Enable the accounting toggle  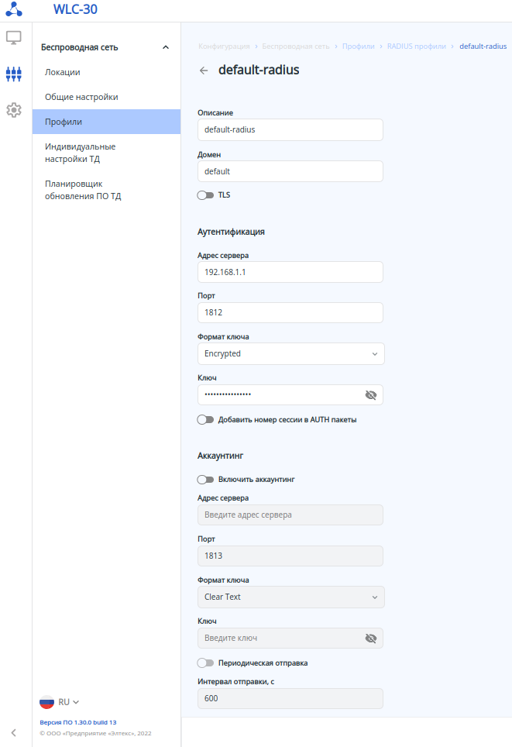205,480
